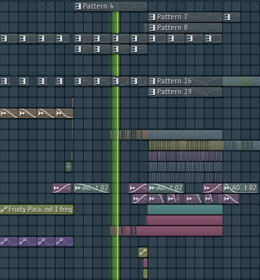Click the first brown fade-out automation clip

(x=9, y=114)
